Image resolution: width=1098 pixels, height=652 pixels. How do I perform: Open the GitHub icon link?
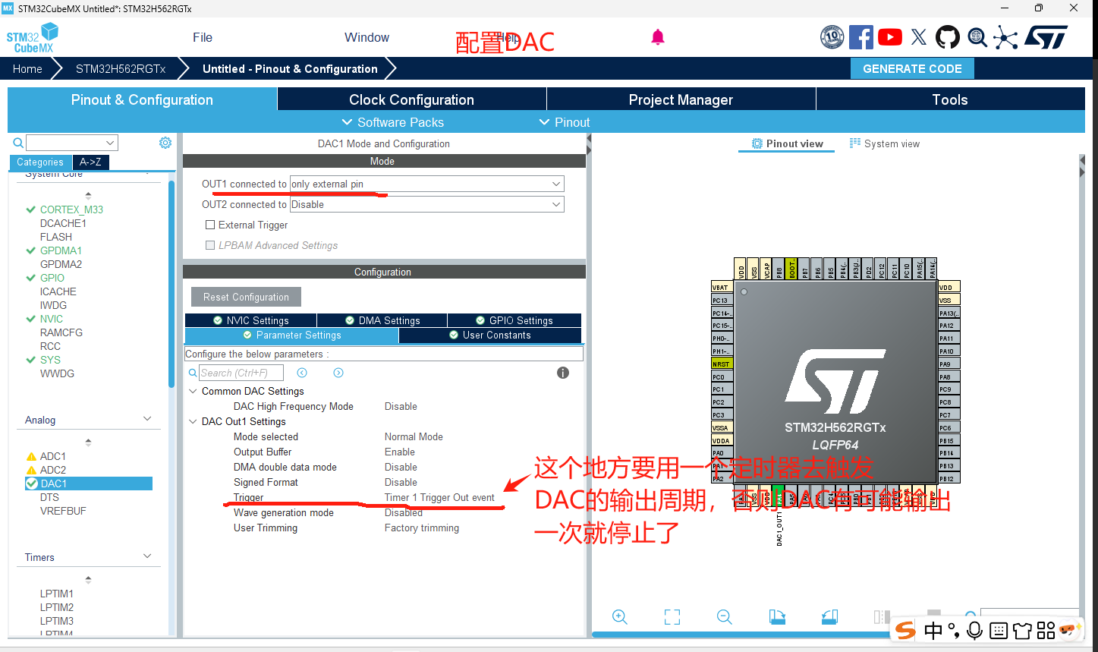pyautogui.click(x=948, y=36)
